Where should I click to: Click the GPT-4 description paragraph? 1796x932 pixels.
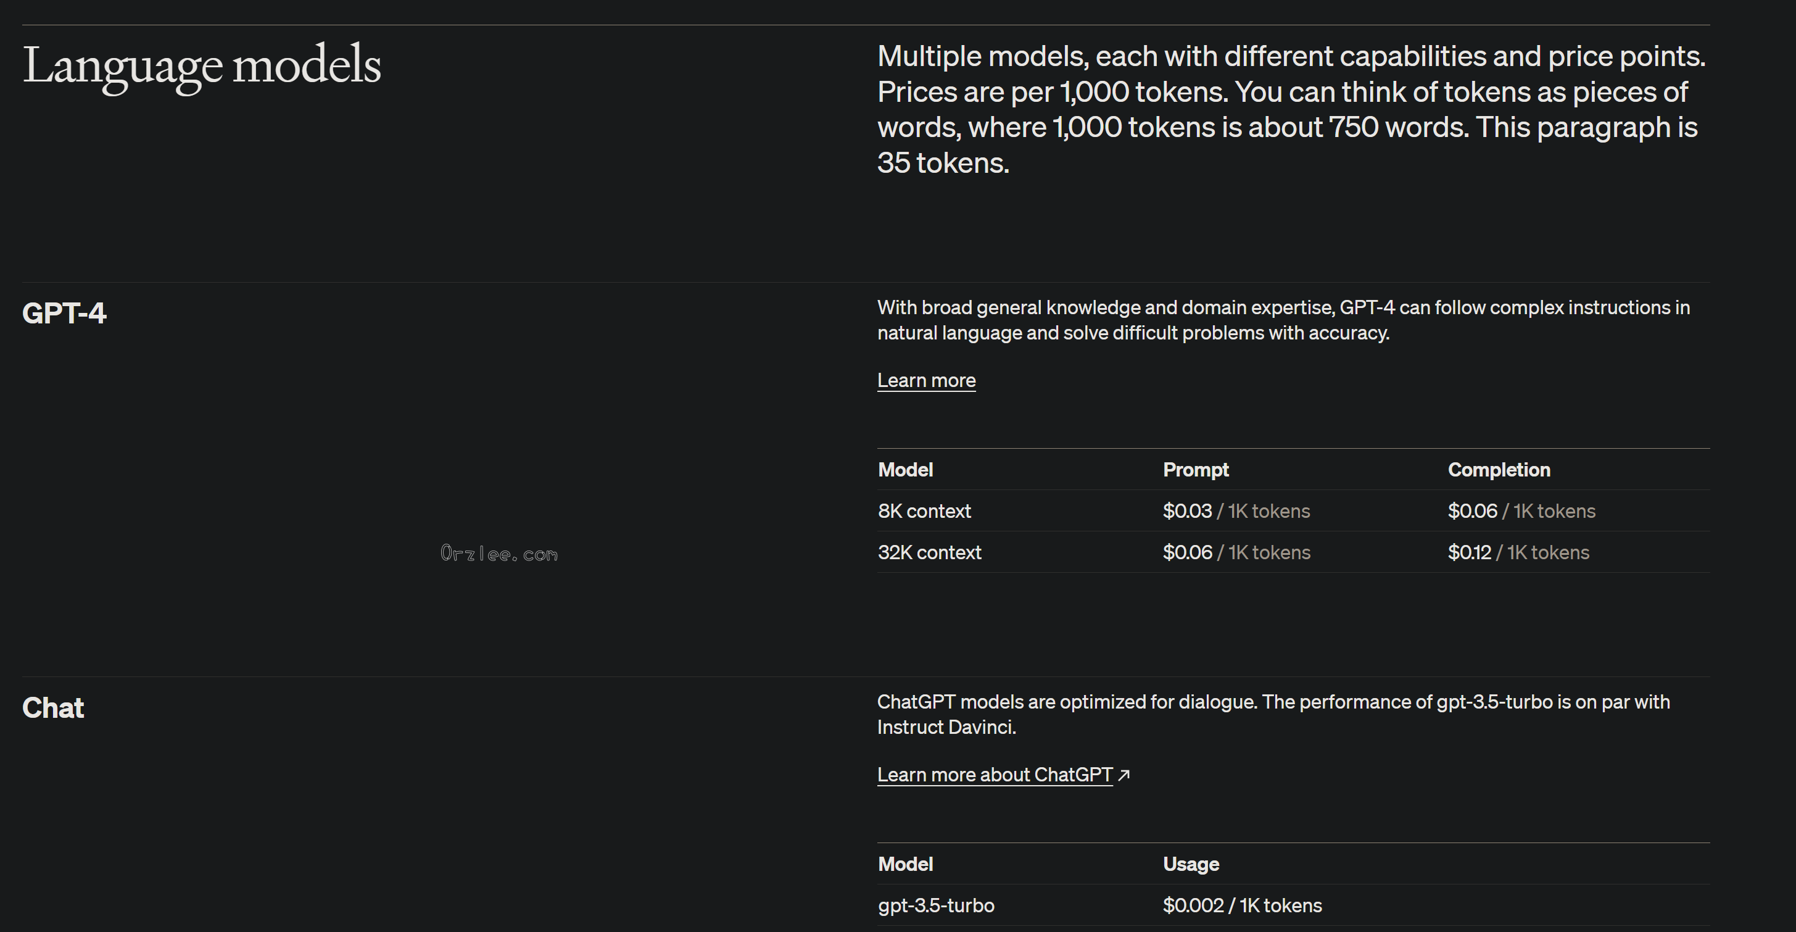[1283, 320]
